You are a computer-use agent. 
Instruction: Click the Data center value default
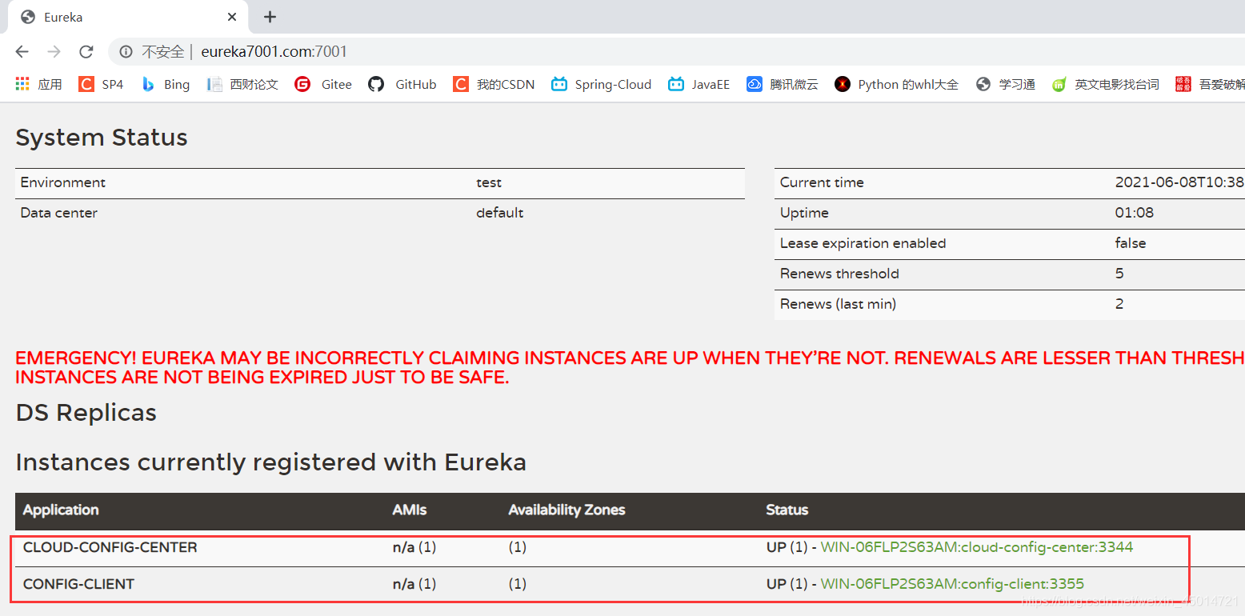500,213
